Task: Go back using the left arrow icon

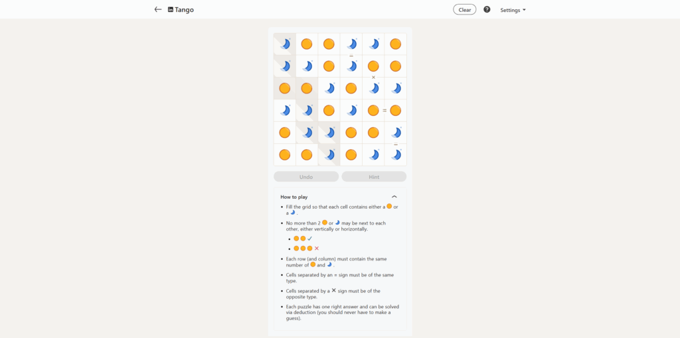Action: [x=158, y=9]
